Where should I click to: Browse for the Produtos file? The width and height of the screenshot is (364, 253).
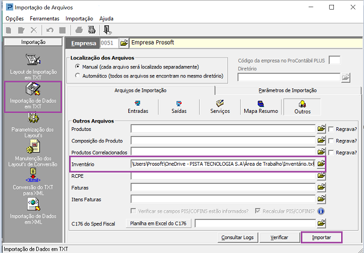[x=321, y=129]
